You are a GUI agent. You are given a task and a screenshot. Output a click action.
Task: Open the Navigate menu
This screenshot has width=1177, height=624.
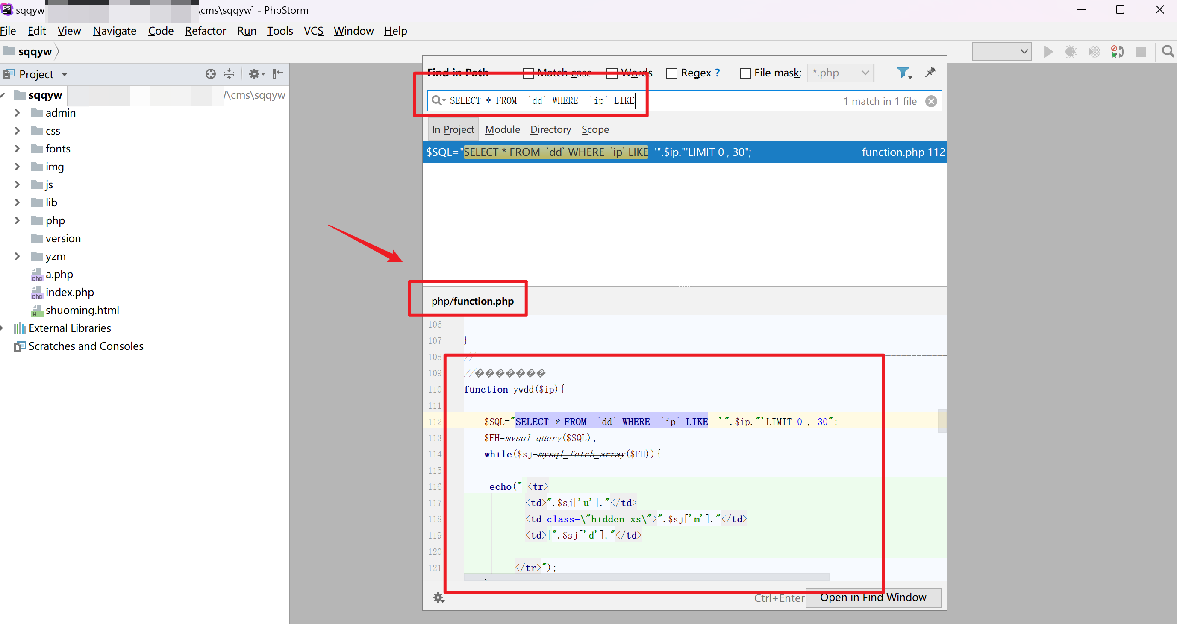pyautogui.click(x=115, y=31)
